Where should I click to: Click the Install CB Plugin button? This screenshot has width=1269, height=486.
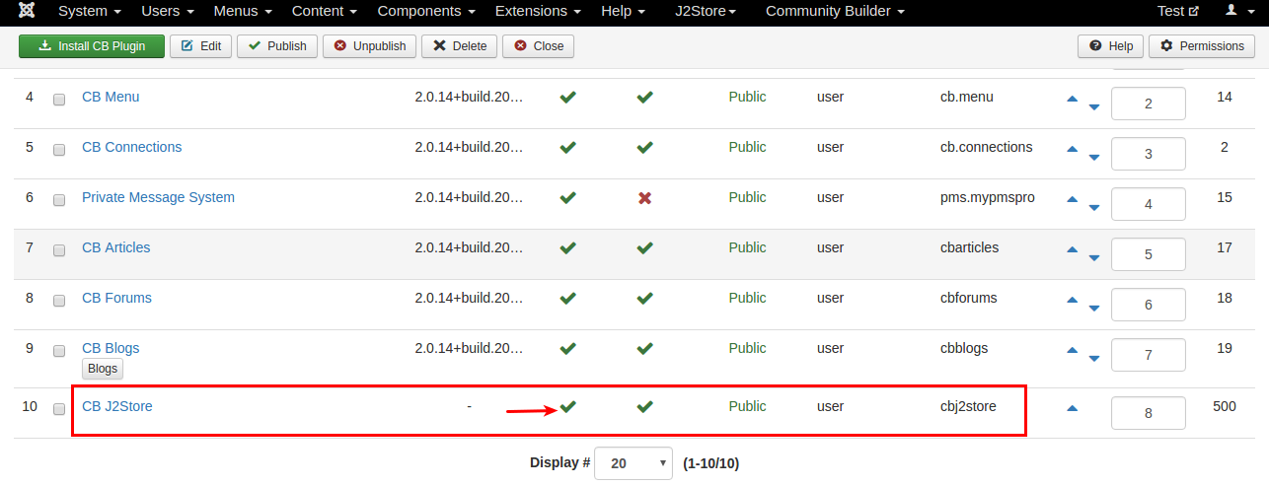92,46
